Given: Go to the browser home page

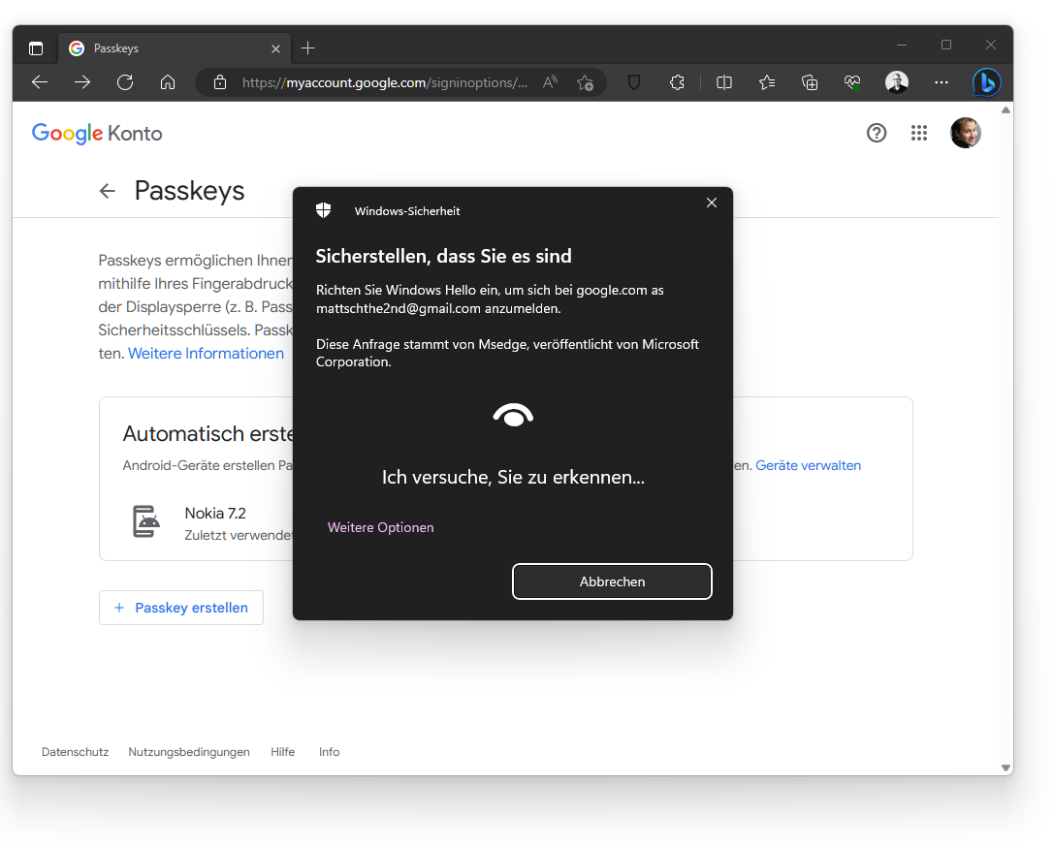Looking at the screenshot, I should [168, 82].
